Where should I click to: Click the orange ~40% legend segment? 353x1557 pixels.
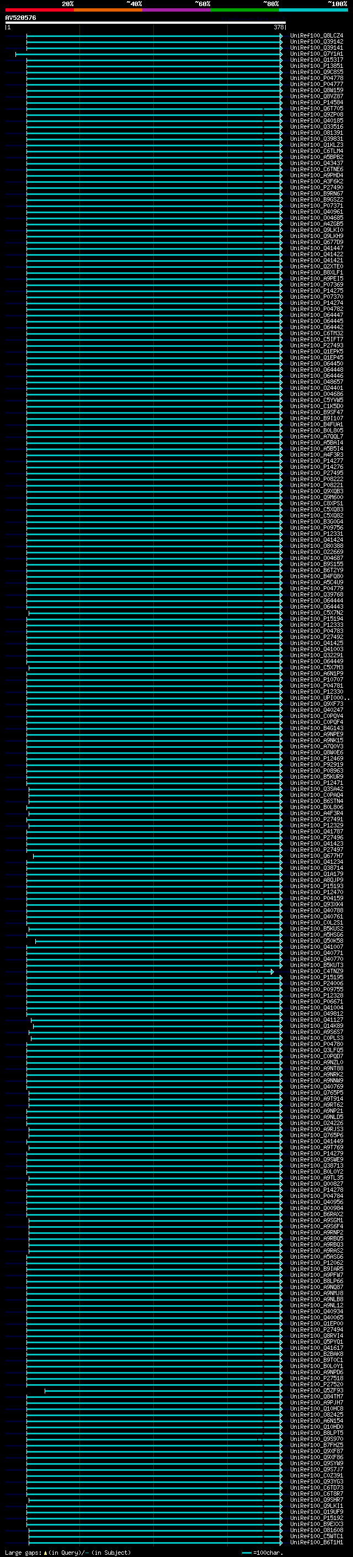click(x=108, y=10)
